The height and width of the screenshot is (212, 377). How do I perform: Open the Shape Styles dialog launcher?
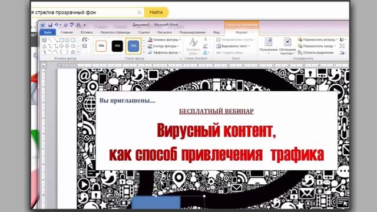[x=181, y=58]
